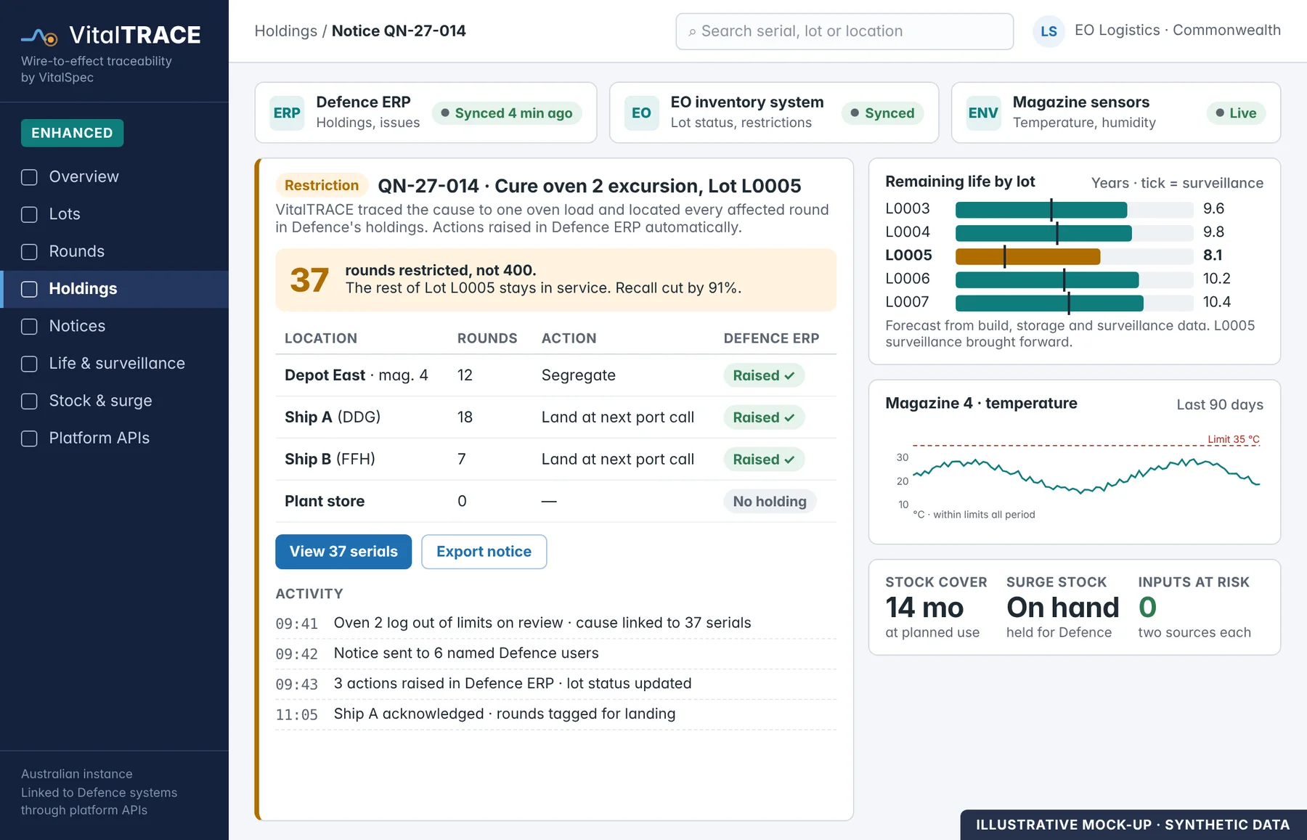This screenshot has width=1307, height=840.
Task: Click the ERP badge icon
Action: 287,113
